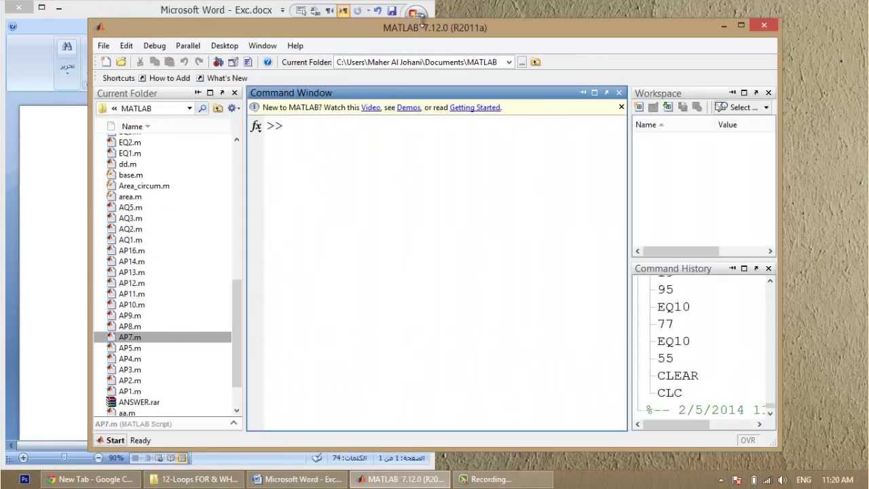Open the Help menu
This screenshot has width=869, height=489.
point(295,46)
